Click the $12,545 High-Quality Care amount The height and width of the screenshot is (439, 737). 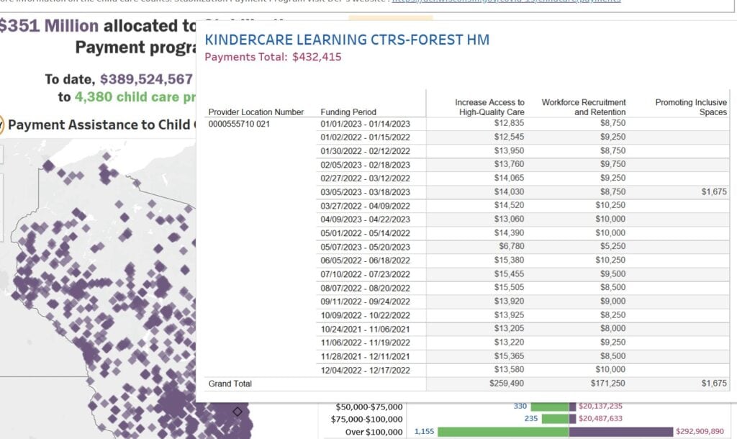click(x=509, y=137)
